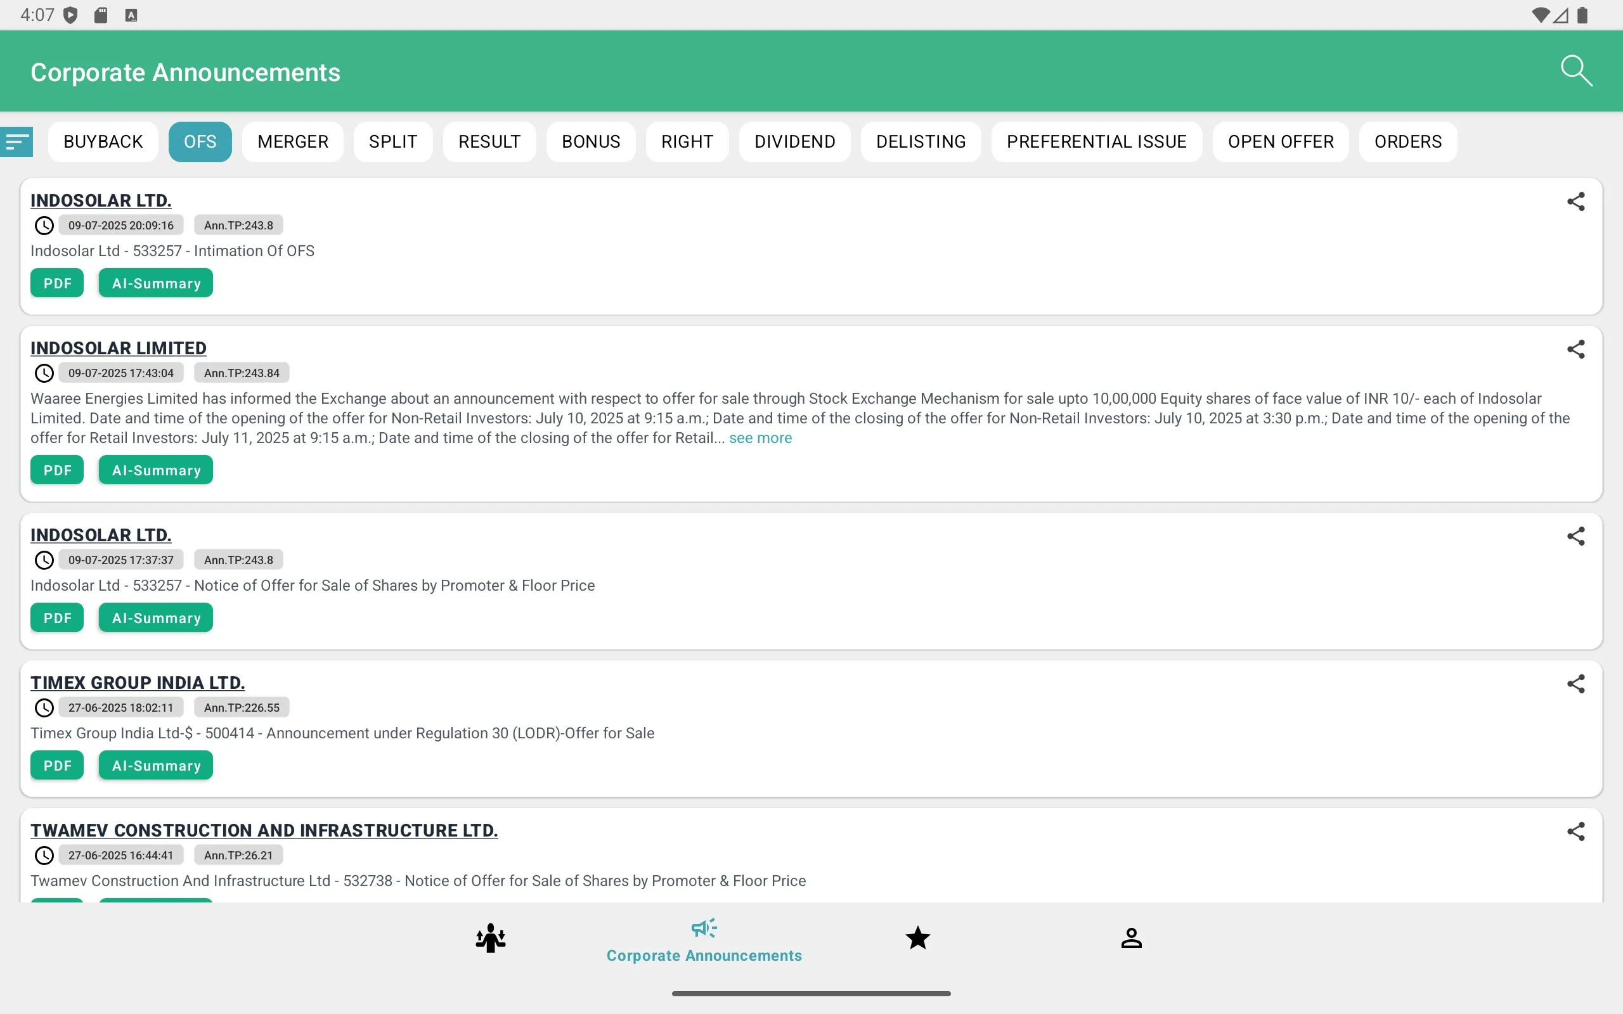The width and height of the screenshot is (1623, 1014).
Task: Open PDF for INDOSOLAR LIMITED Waaree announcement
Action: pyautogui.click(x=57, y=470)
